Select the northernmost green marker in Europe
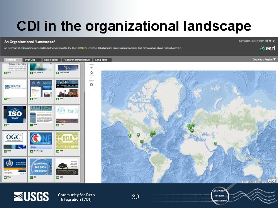The image size is (278, 208). pos(193,125)
